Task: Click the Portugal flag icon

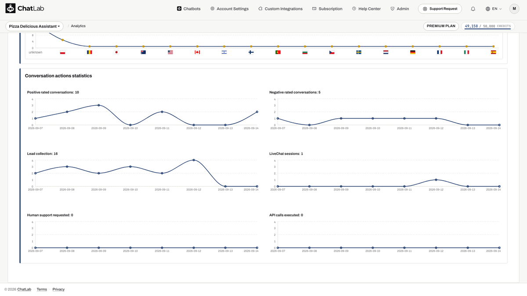Action: (x=278, y=52)
